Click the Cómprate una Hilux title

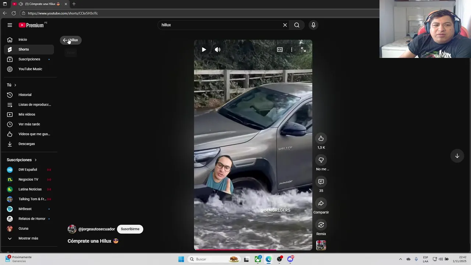tap(93, 241)
